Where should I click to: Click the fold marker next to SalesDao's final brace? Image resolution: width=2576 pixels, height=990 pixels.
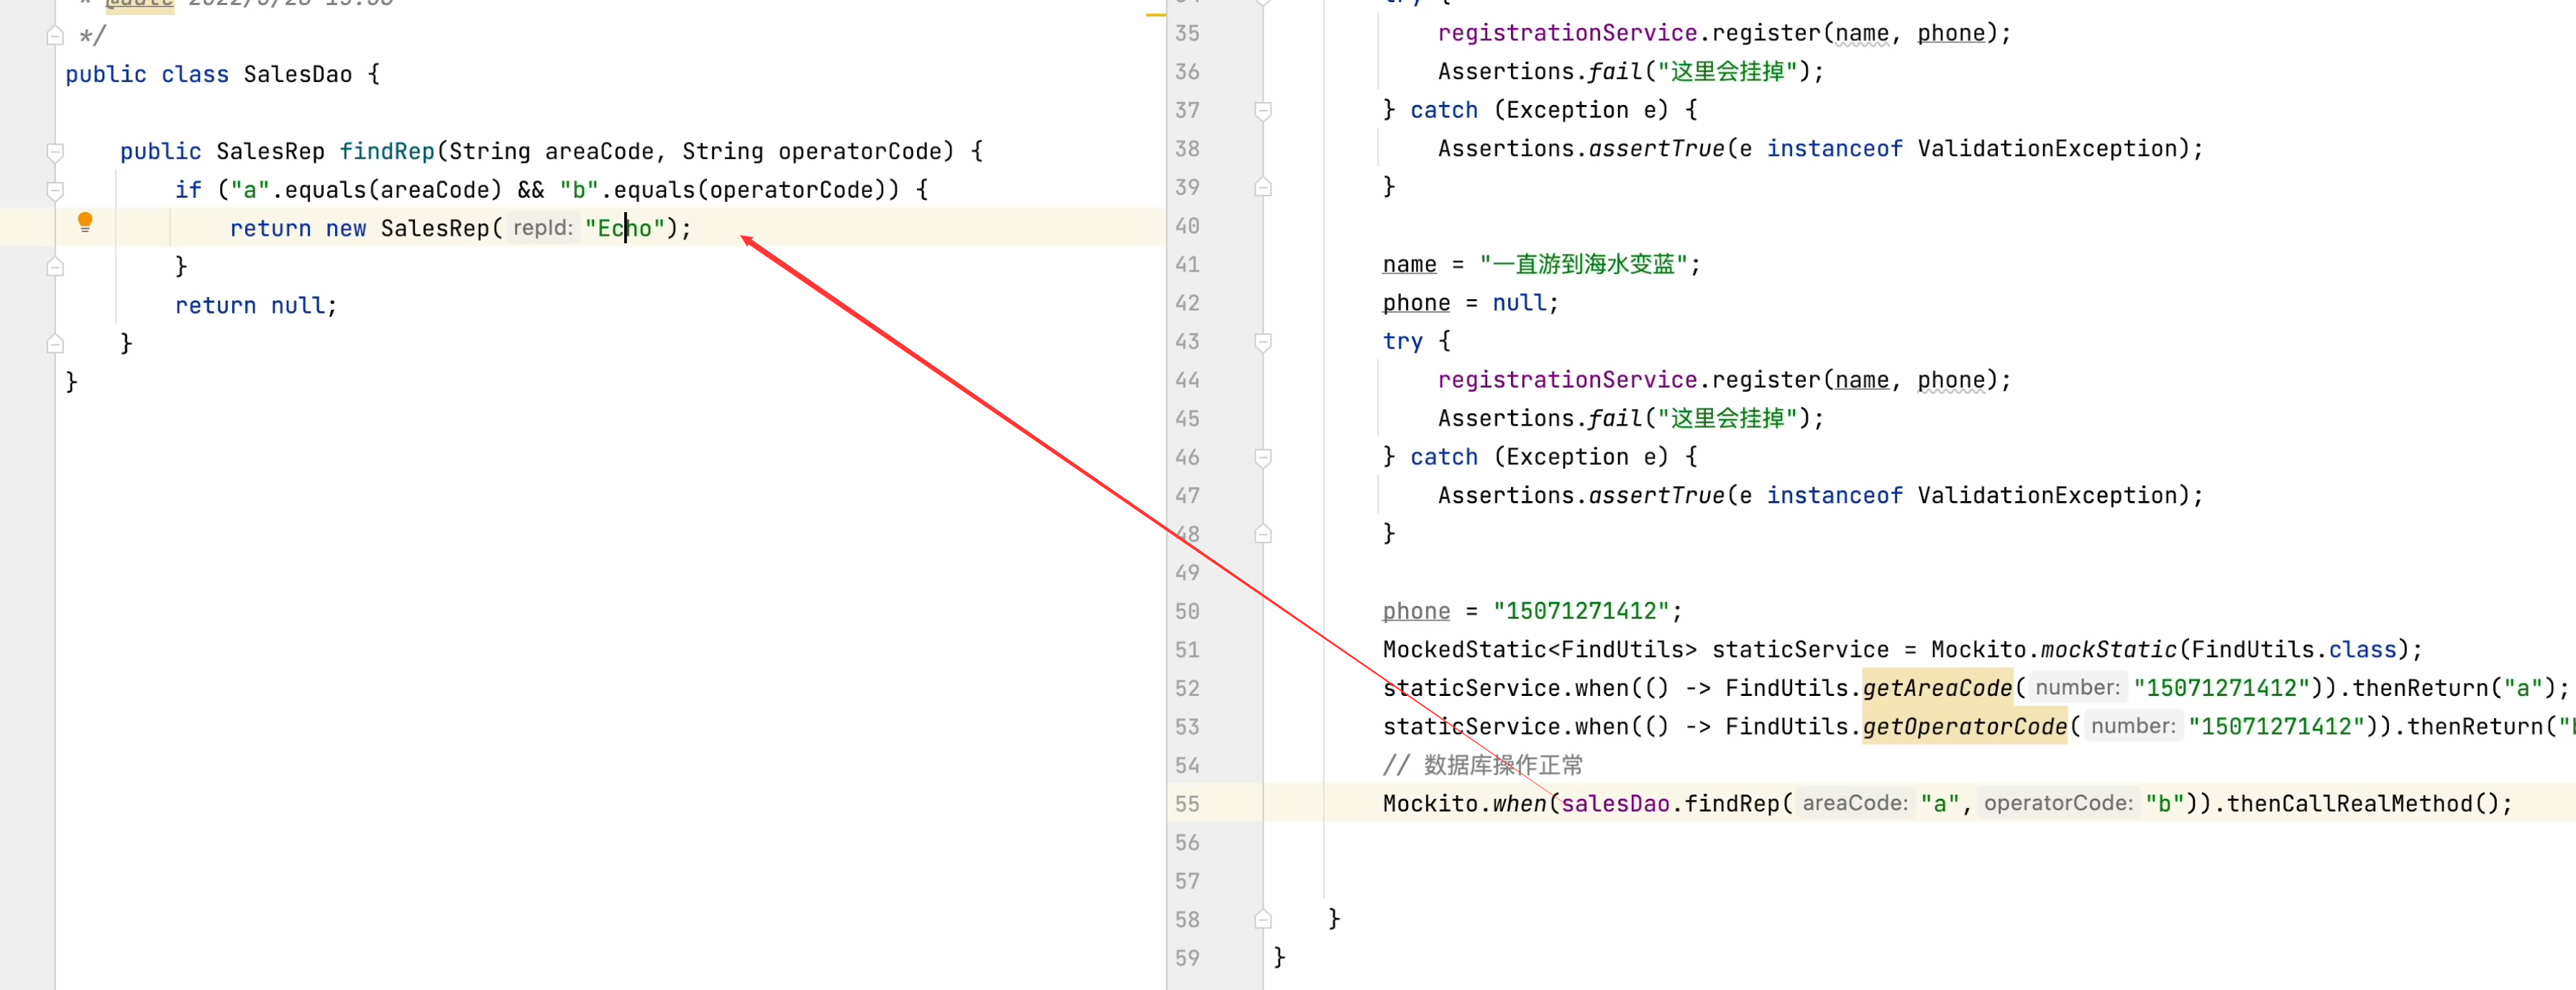click(56, 380)
